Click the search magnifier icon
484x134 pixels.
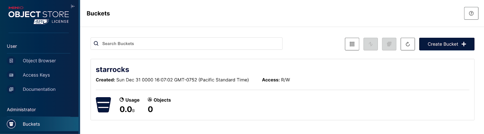96,43
